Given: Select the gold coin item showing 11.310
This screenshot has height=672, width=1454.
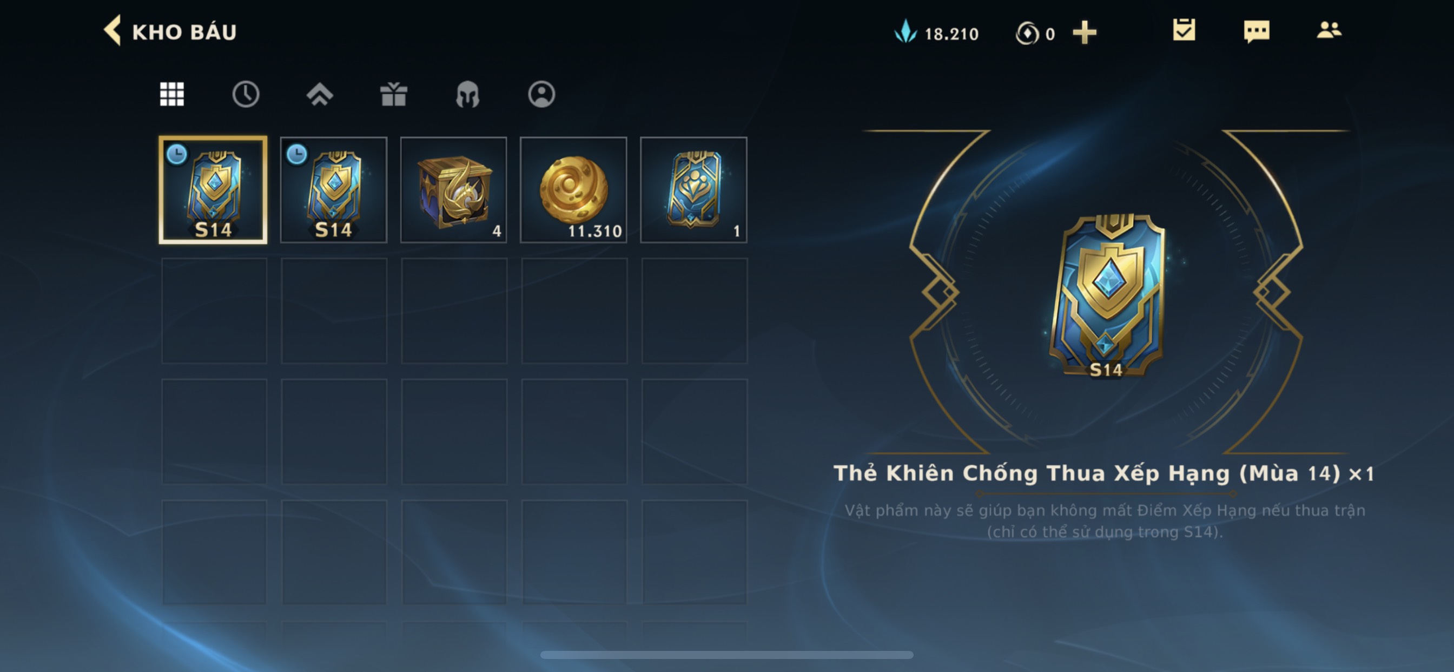Looking at the screenshot, I should pyautogui.click(x=573, y=190).
